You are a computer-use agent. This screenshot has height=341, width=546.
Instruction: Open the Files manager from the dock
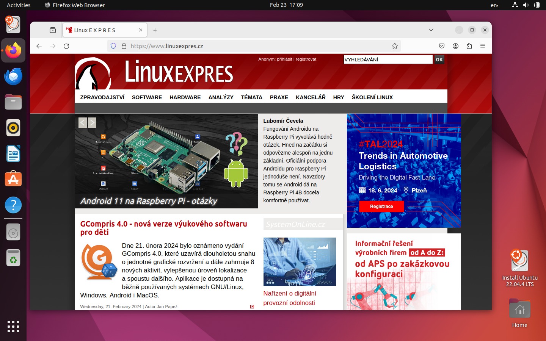click(13, 102)
